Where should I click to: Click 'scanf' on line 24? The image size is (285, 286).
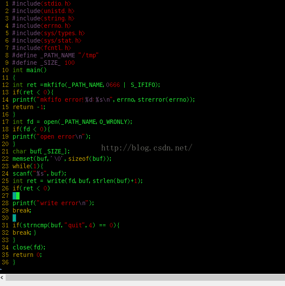click(21, 173)
